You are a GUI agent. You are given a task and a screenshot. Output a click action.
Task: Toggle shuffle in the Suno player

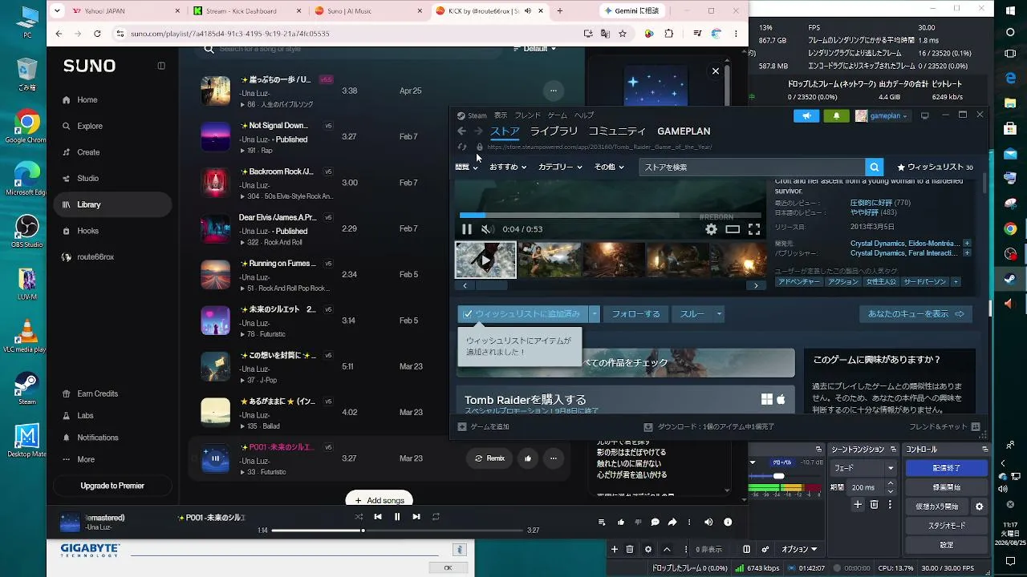point(359,517)
